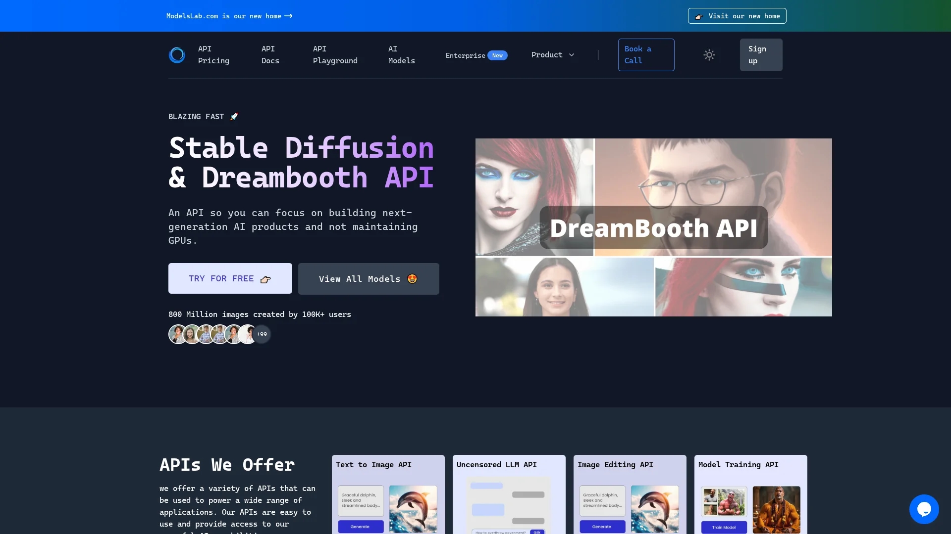Toggle the sun light-mode icon
This screenshot has height=534, width=951.
pos(709,55)
